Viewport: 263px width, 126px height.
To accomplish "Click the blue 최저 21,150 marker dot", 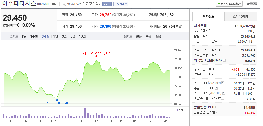I will click(57, 100).
